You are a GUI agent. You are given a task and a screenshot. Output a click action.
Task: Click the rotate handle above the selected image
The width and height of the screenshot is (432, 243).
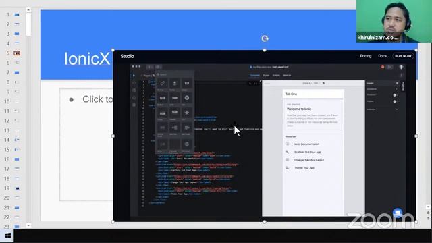pyautogui.click(x=265, y=38)
